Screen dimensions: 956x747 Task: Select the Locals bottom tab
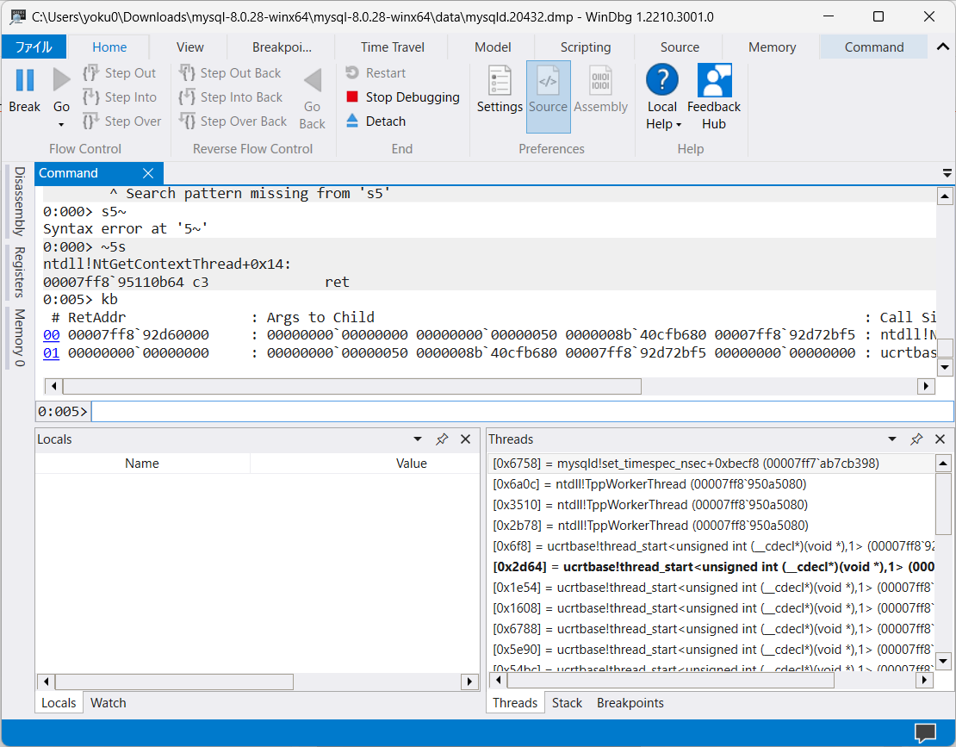(x=59, y=703)
